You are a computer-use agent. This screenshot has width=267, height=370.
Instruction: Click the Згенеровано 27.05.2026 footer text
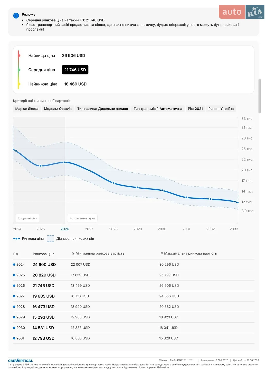[x=214, y=360]
